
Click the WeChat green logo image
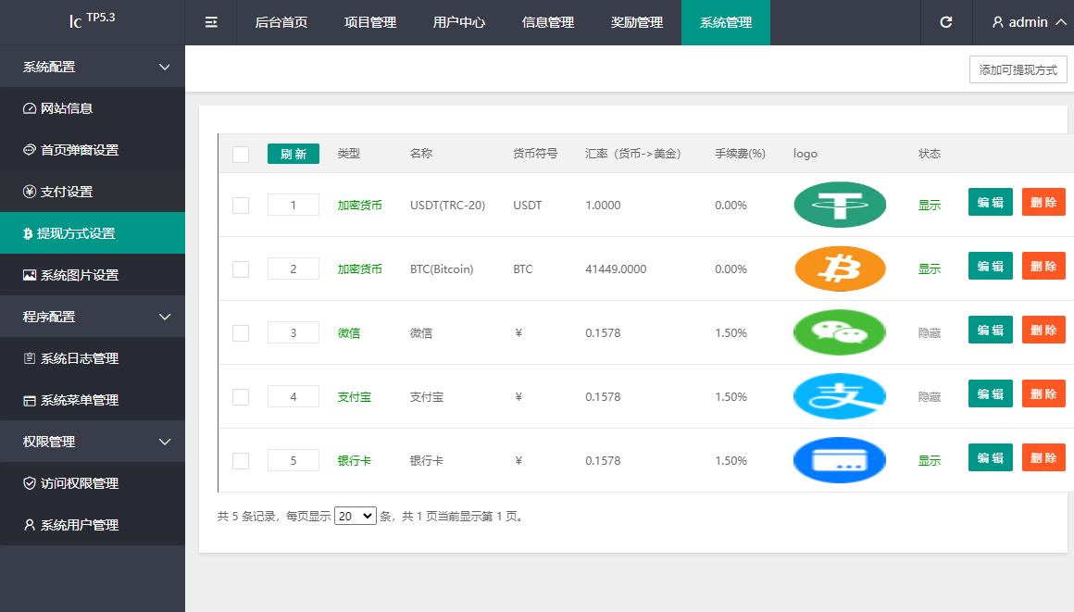tap(840, 332)
